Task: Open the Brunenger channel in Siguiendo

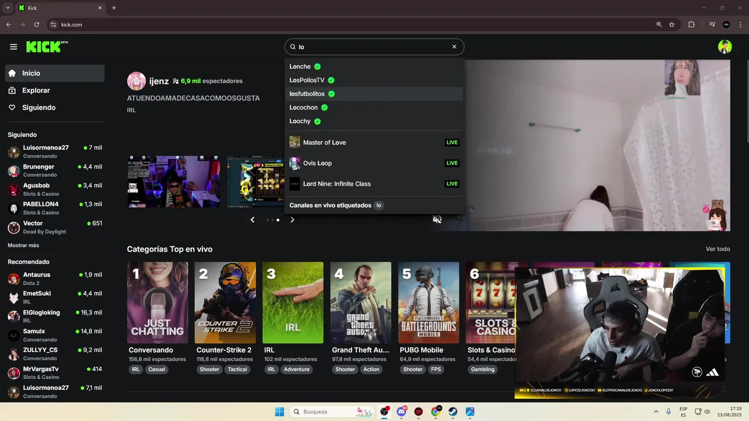Action: (x=55, y=170)
